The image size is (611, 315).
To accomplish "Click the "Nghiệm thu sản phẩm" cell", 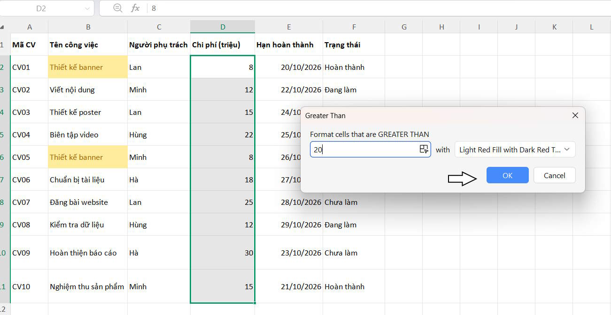I will pyautogui.click(x=88, y=286).
